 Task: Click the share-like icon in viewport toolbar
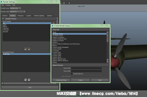(69, 3)
